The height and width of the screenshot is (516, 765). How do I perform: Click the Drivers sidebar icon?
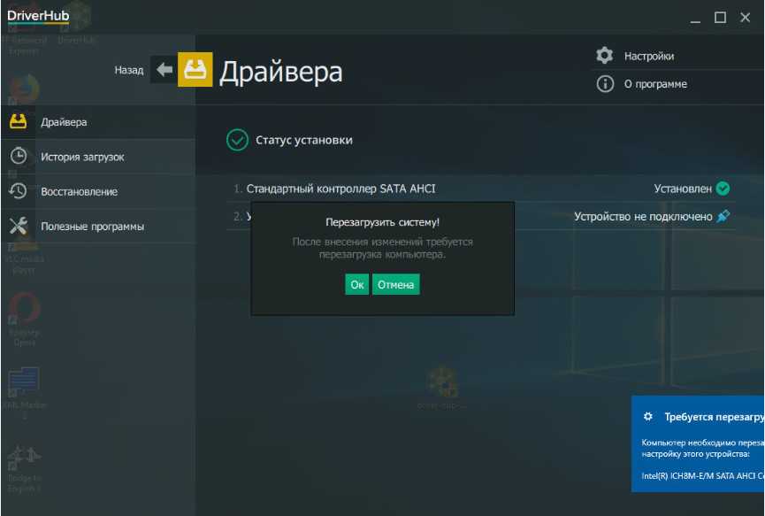[18, 121]
